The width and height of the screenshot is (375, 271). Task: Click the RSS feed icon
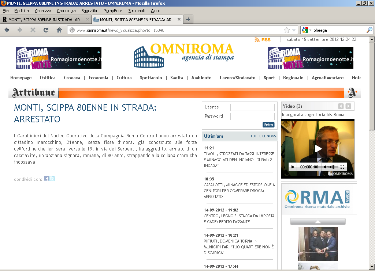(257, 39)
